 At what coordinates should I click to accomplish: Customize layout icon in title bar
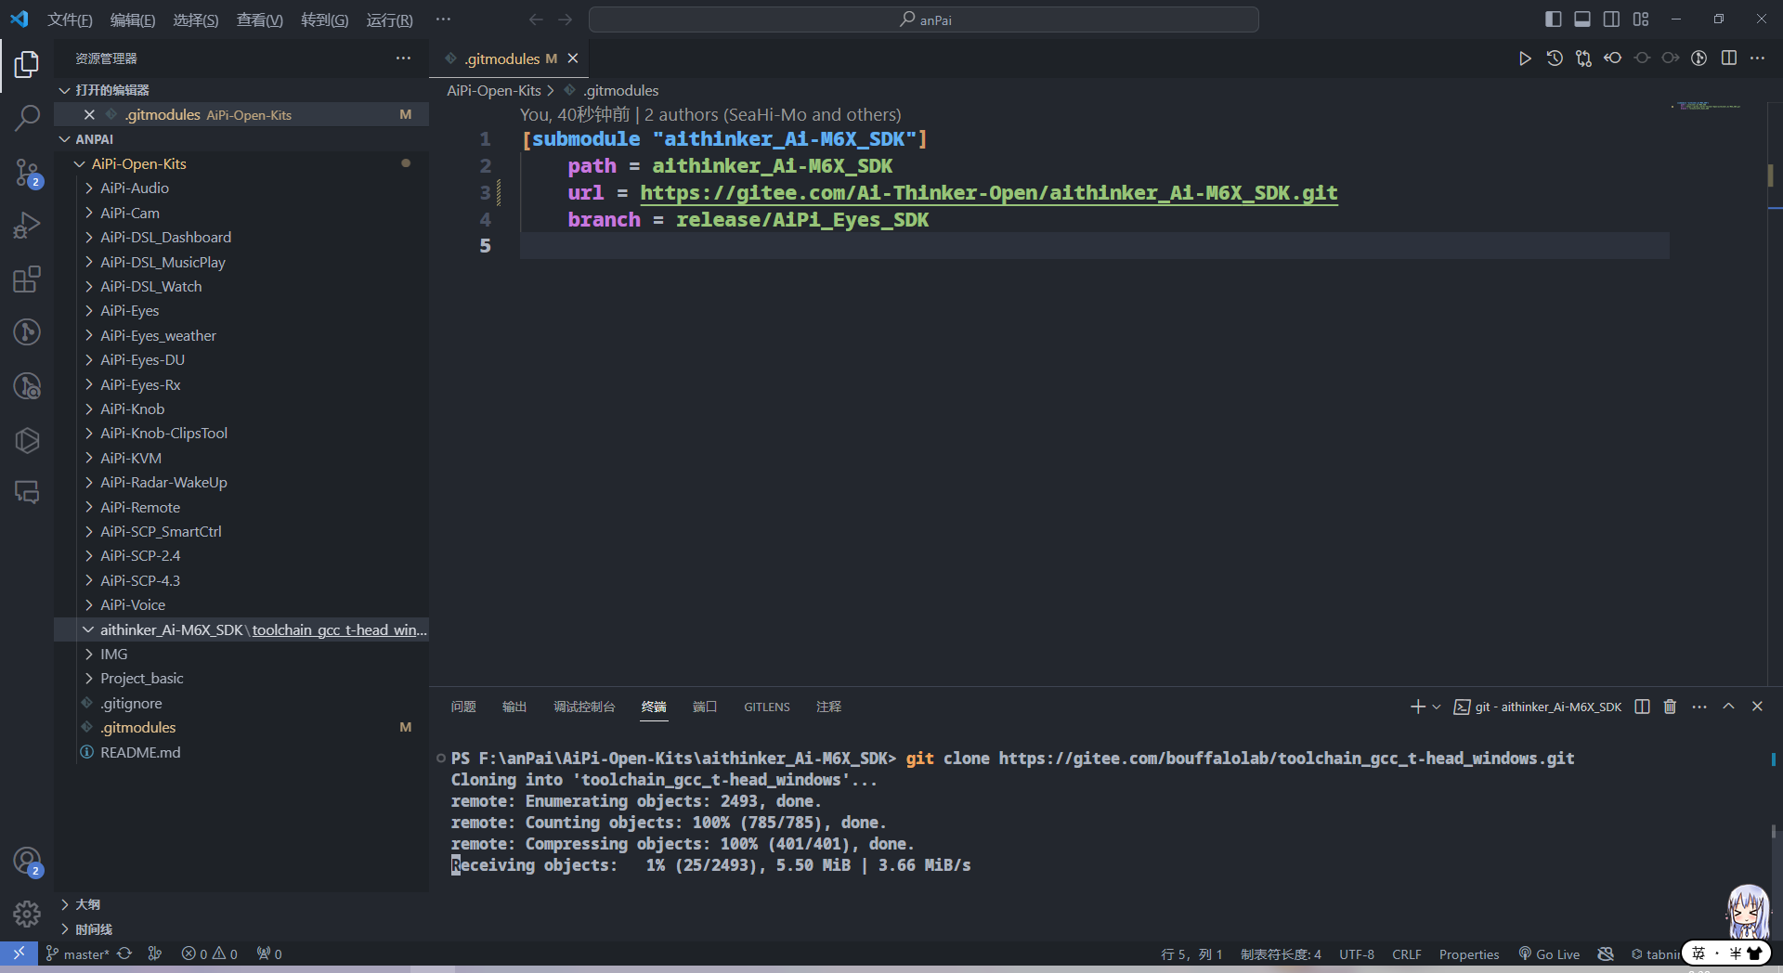pos(1641,19)
